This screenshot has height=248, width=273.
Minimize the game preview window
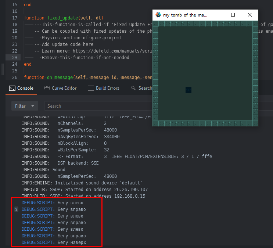click(x=216, y=15)
